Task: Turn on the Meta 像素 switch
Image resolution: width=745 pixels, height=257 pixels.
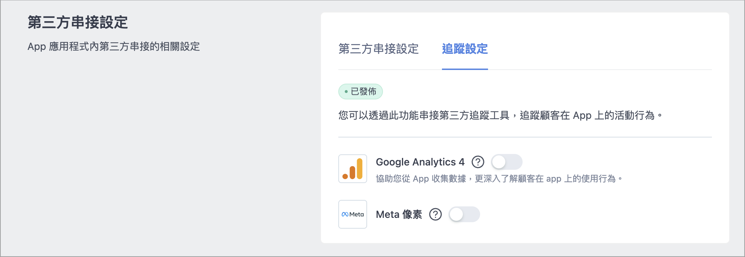Action: [x=464, y=215]
